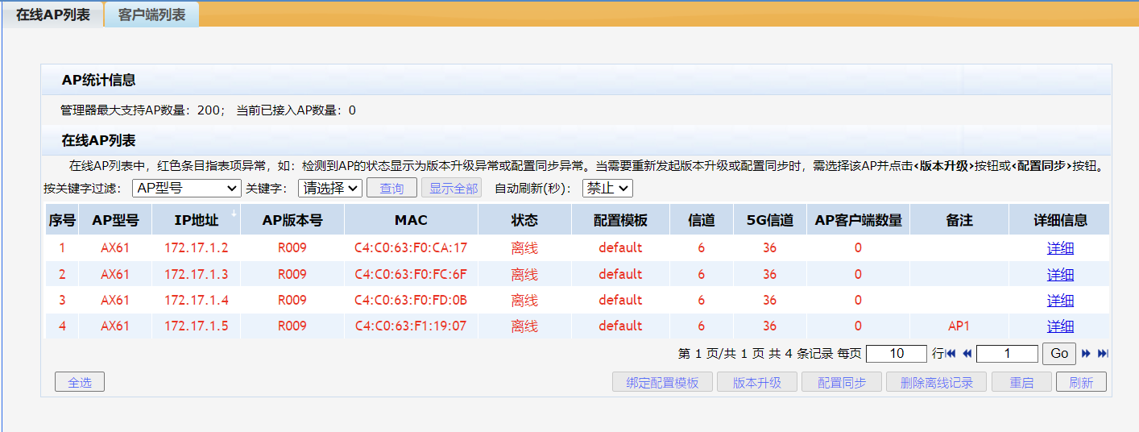Click the 配置模板 column header
The width and height of the screenshot is (1139, 432).
tap(620, 220)
